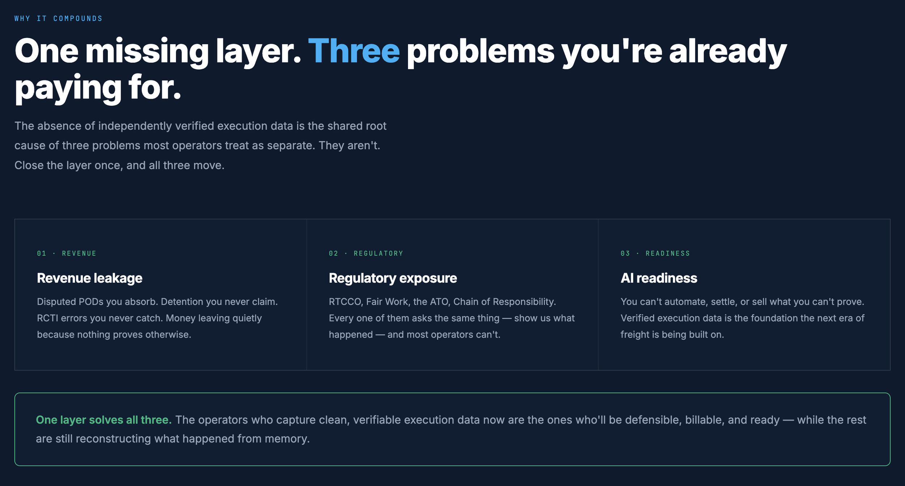Screen dimensions: 905x486
Task: Click the '01 · REVENUE' card label
Action: click(x=67, y=253)
